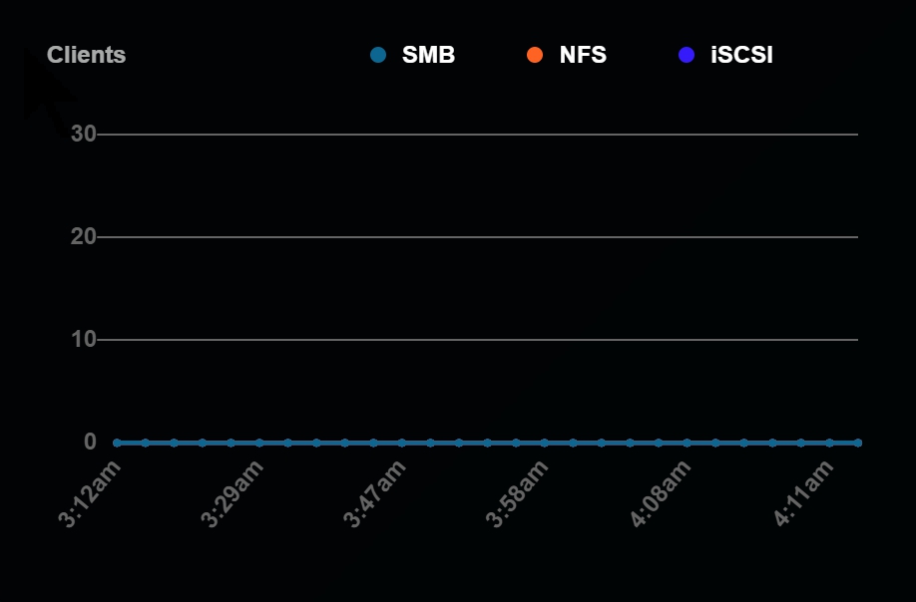
Task: Click the orange NFS legend dot
Action: tap(535, 56)
